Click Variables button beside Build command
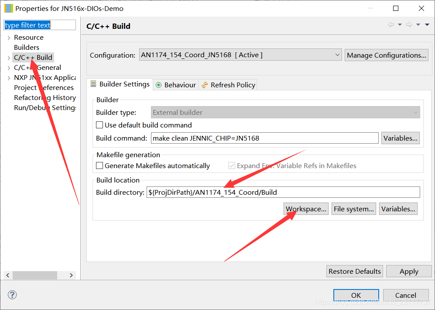This screenshot has height=310, width=435. [401, 138]
